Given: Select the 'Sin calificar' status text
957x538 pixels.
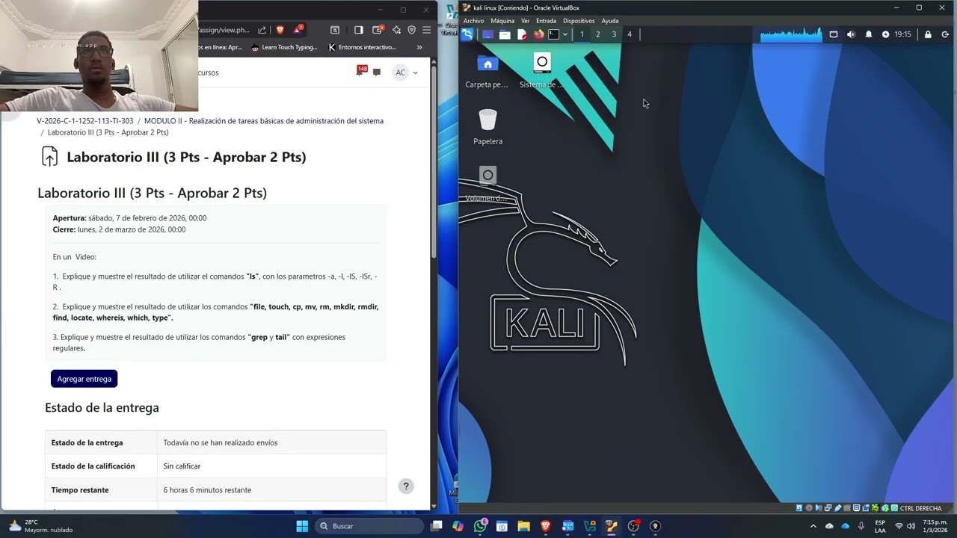Looking at the screenshot, I should click(x=182, y=466).
